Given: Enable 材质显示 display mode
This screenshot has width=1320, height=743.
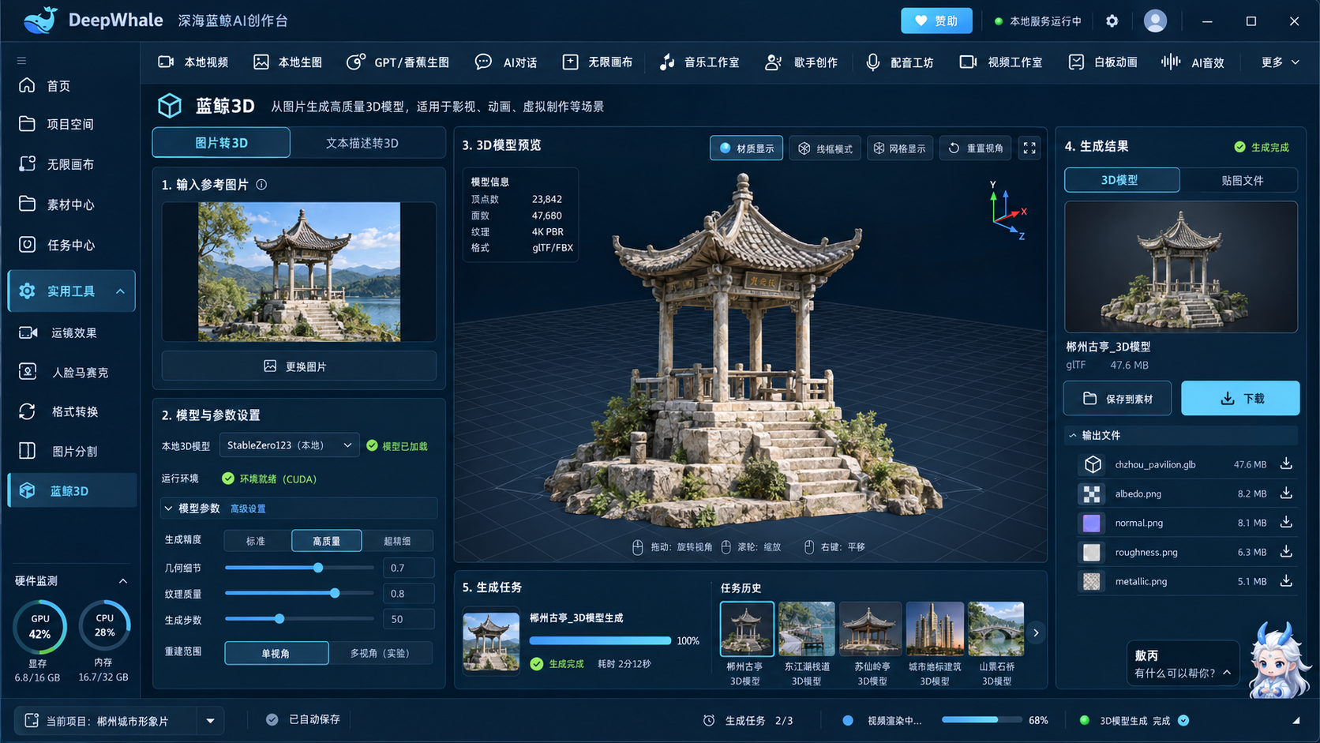Looking at the screenshot, I should coord(746,148).
